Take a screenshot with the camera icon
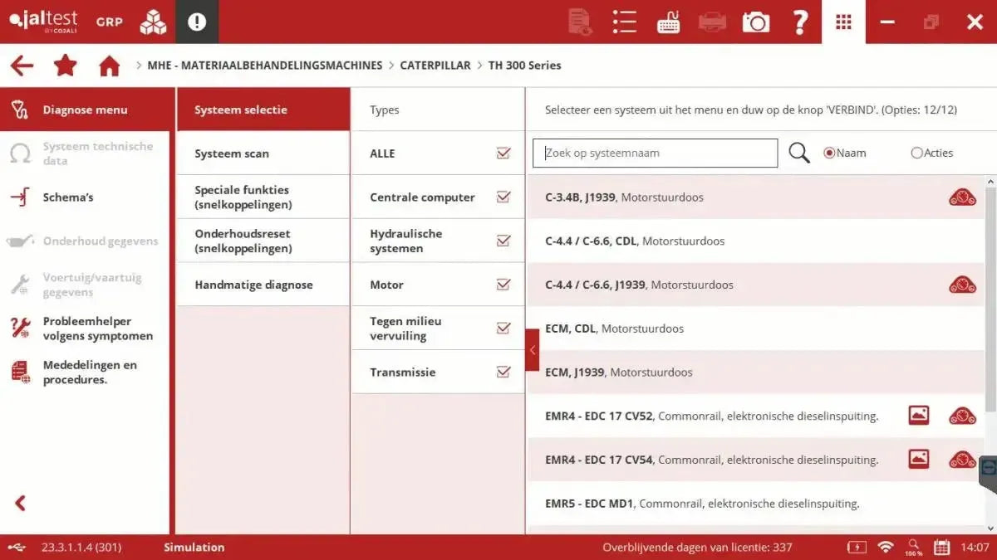The image size is (997, 560). click(x=755, y=22)
